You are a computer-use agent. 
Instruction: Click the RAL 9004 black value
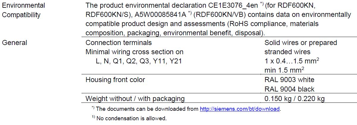click(289, 89)
